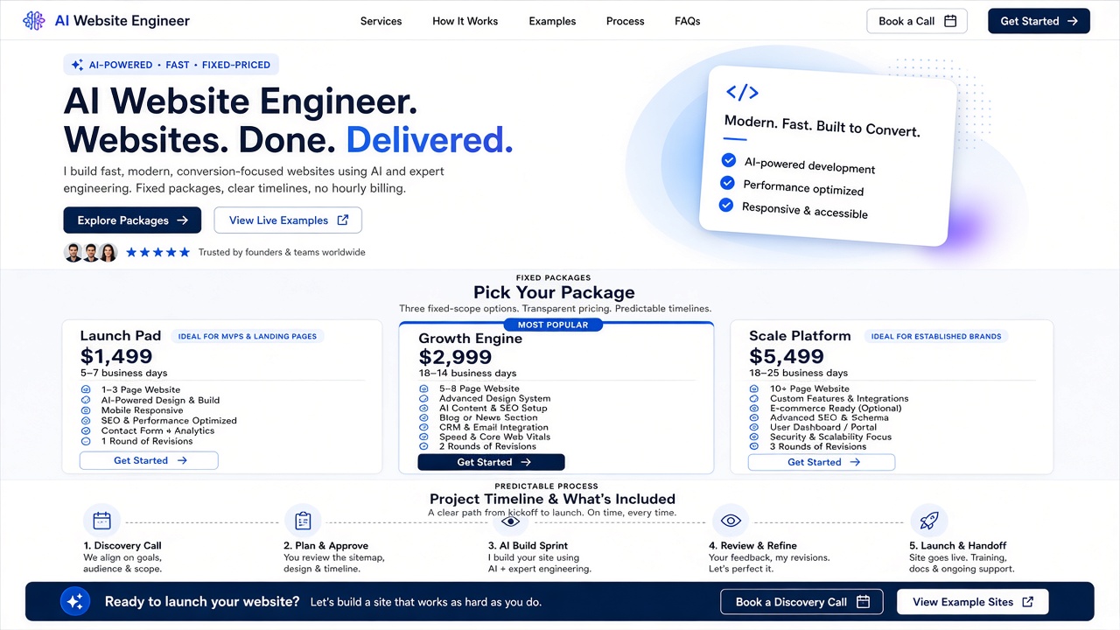Image resolution: width=1120 pixels, height=630 pixels.
Task: Choose Get Started under Growth Engine
Action: click(492, 462)
